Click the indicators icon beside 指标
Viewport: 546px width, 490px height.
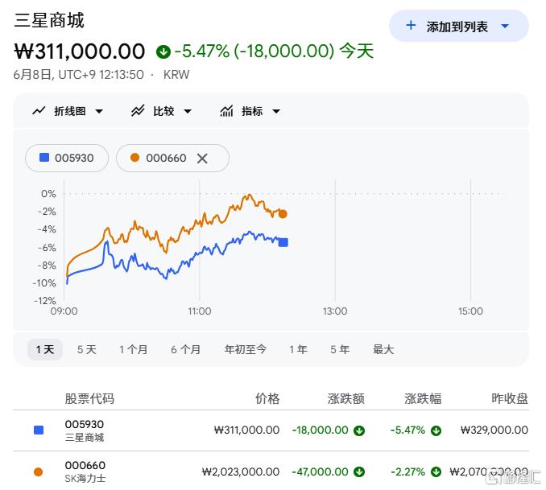[x=226, y=111]
